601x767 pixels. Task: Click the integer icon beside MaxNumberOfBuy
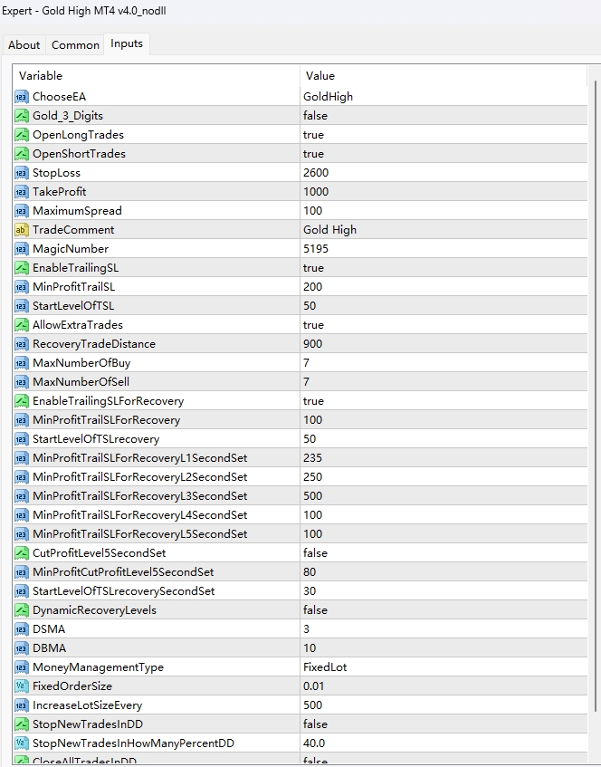point(22,363)
